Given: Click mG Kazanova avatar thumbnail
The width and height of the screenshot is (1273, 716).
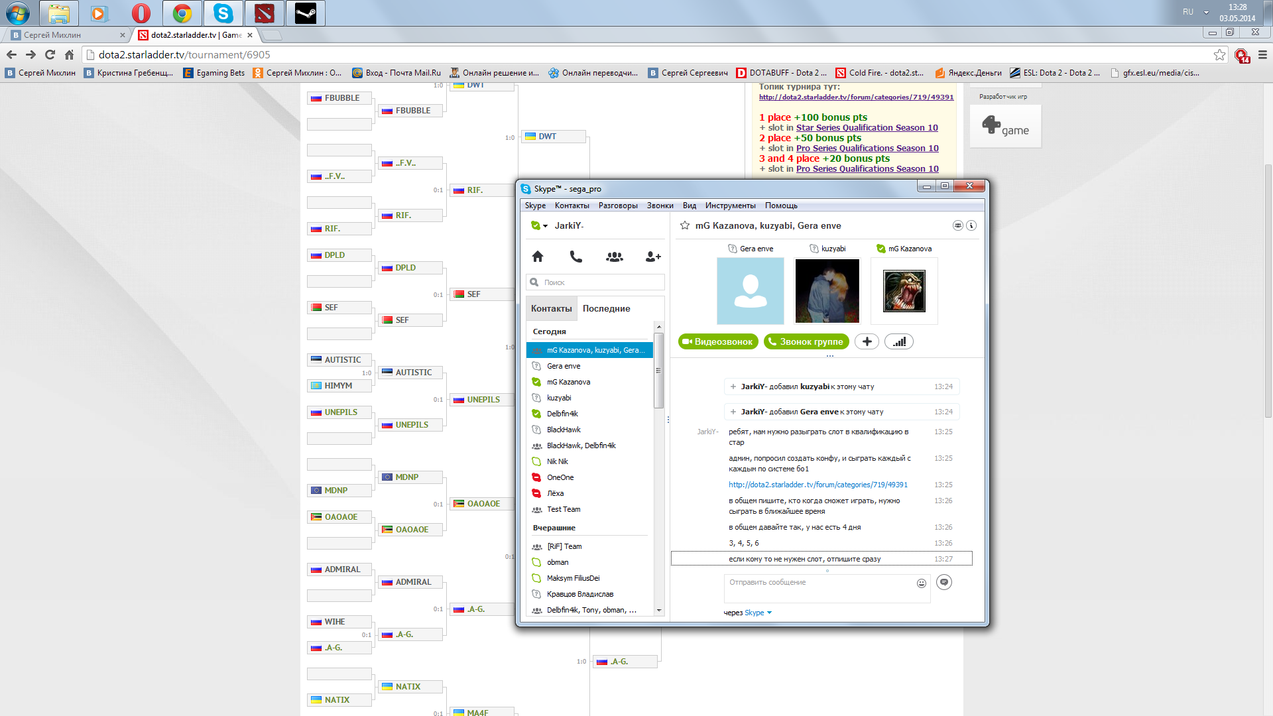Looking at the screenshot, I should click(904, 291).
